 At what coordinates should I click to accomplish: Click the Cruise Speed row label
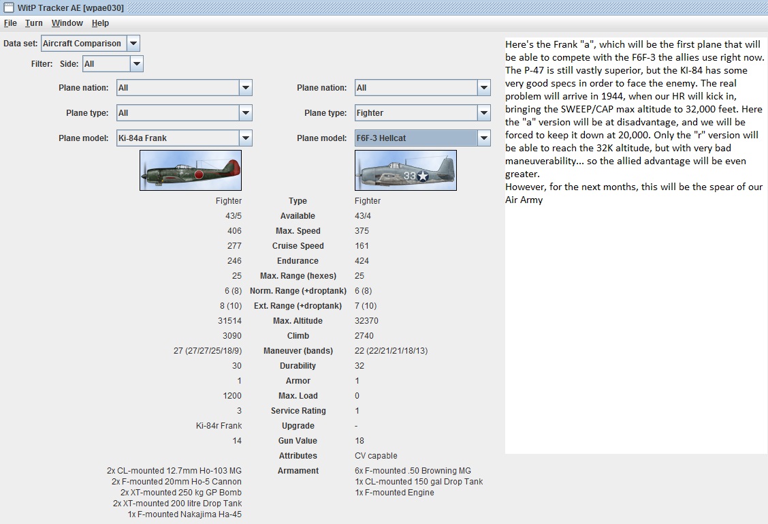point(298,245)
